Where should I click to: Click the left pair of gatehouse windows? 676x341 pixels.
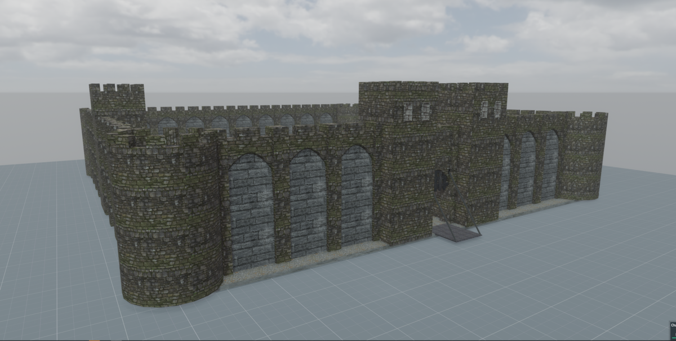[416, 112]
